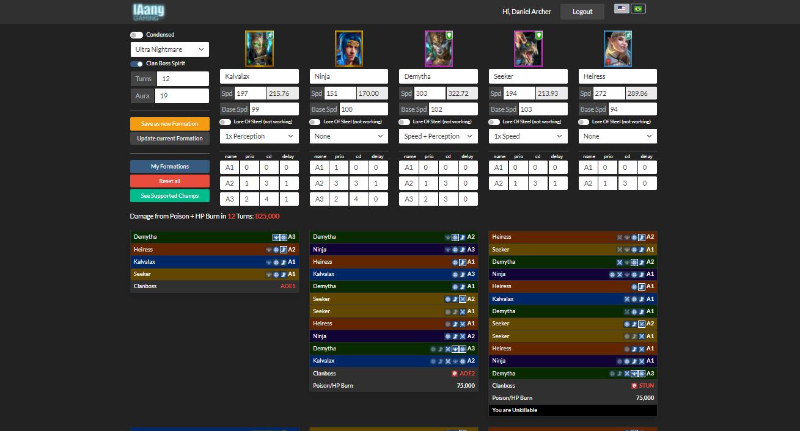Click the Demytha champion portrait

438,49
